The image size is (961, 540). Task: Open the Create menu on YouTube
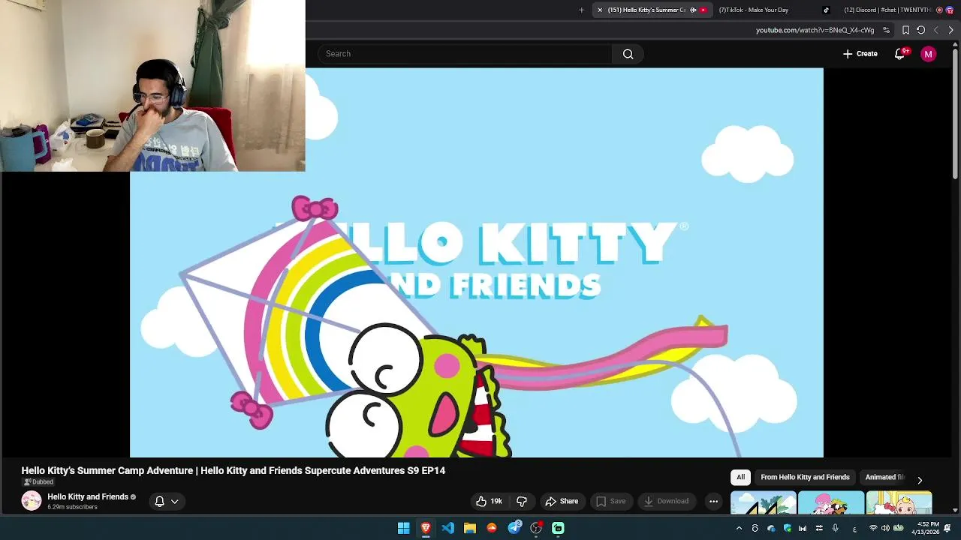tap(860, 54)
